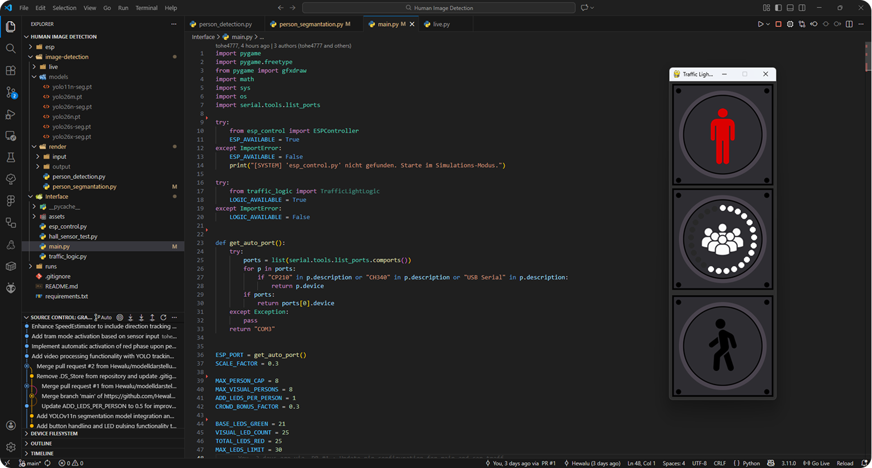Open Source Control view with badge
The height and width of the screenshot is (468, 872).
[10, 92]
